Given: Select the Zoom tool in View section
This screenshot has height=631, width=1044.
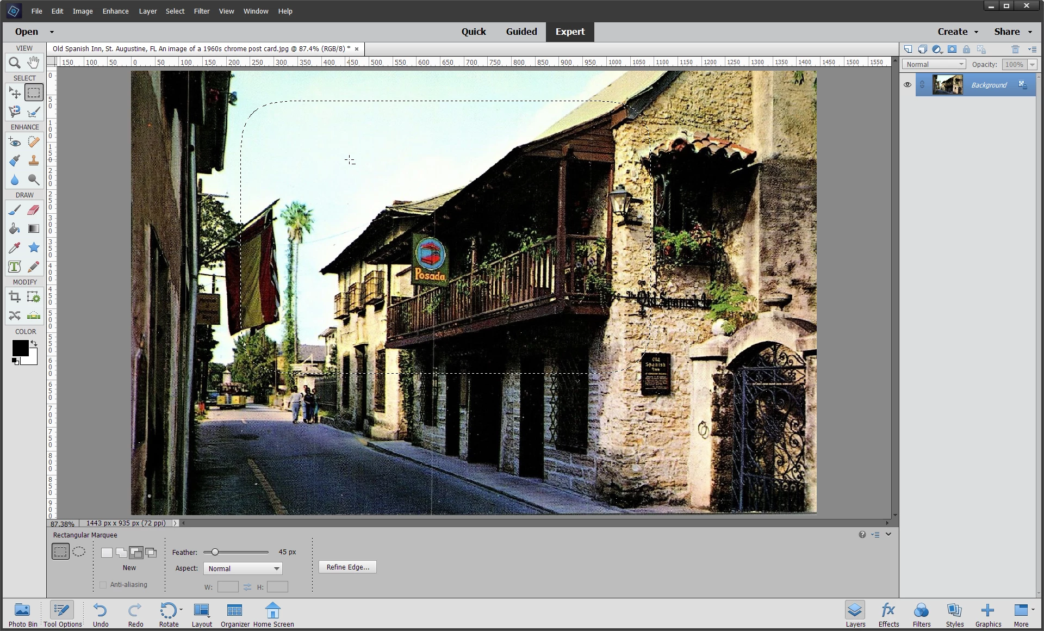Looking at the screenshot, I should (15, 63).
